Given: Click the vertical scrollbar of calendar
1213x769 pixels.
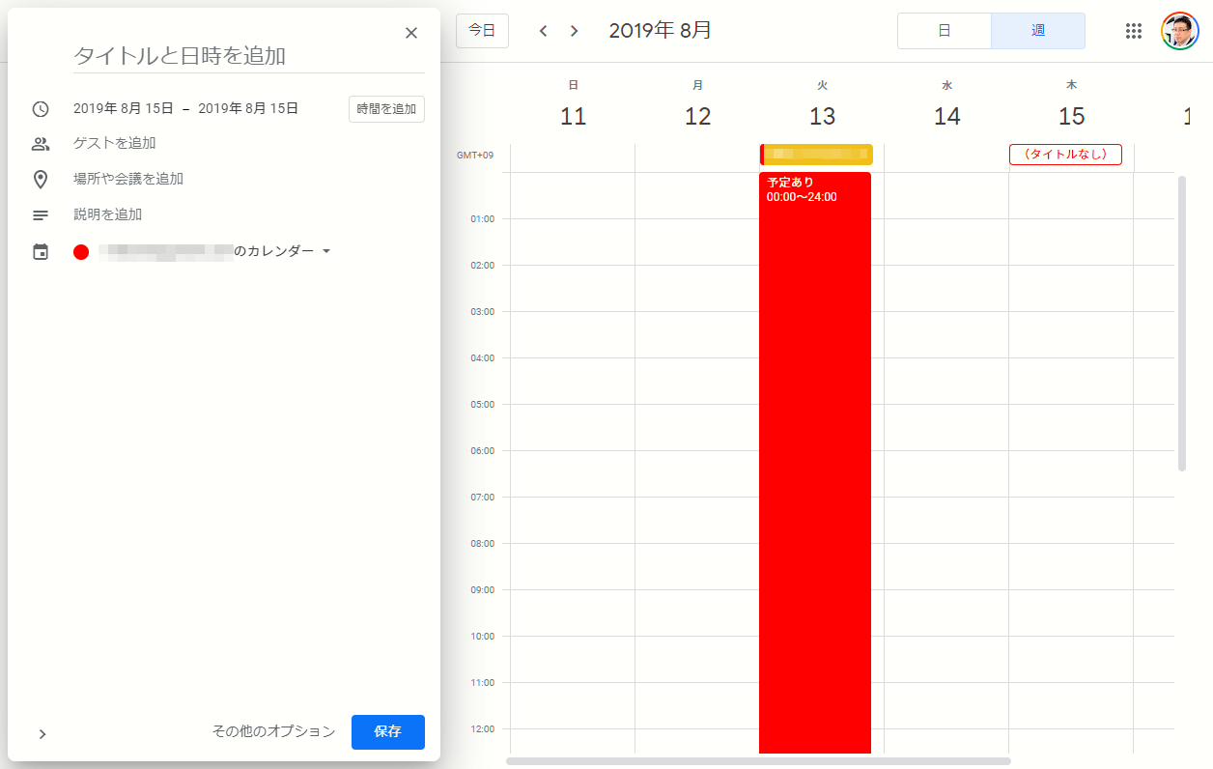Looking at the screenshot, I should pos(1182,324).
